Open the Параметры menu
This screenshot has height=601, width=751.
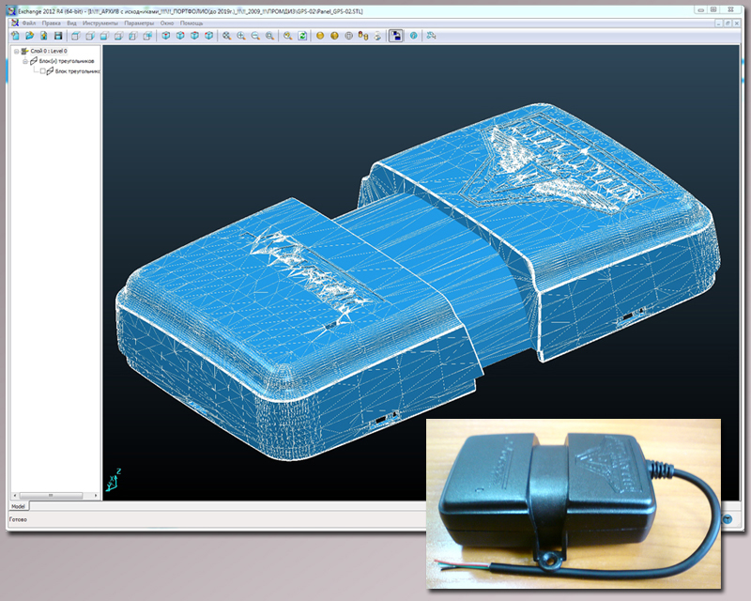139,23
